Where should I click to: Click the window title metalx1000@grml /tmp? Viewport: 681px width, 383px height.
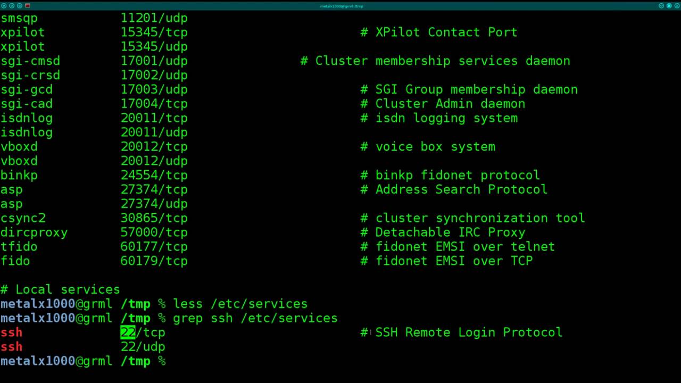(x=341, y=6)
